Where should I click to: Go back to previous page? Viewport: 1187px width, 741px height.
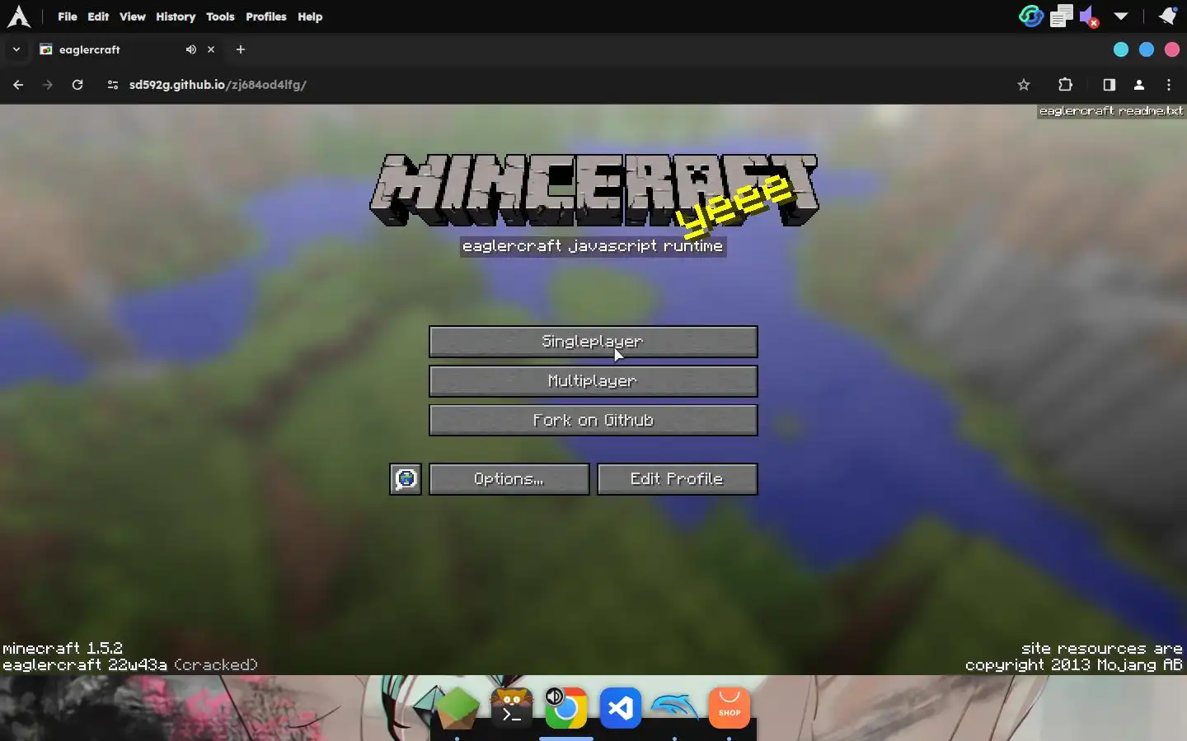(18, 85)
